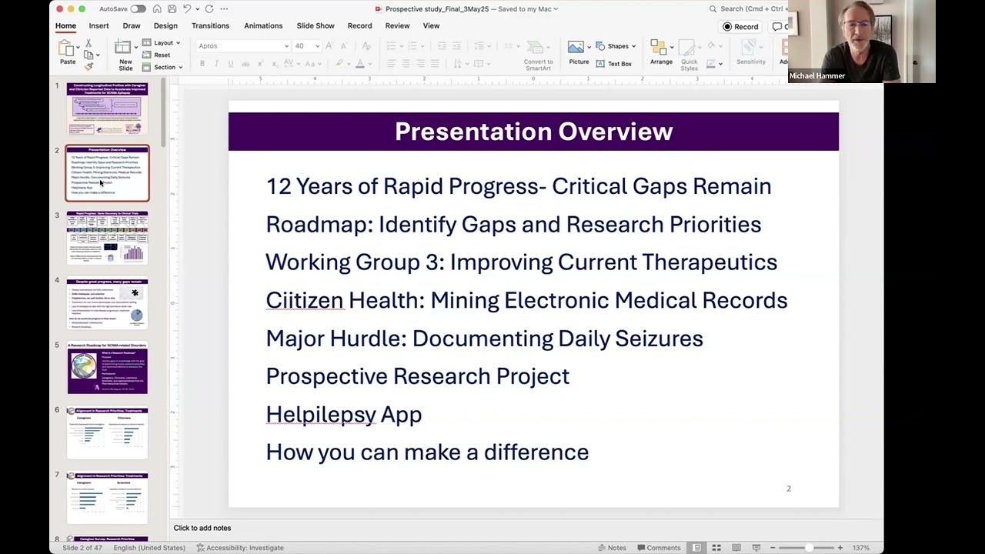
Task: Toggle italic formatting
Action: (x=216, y=63)
